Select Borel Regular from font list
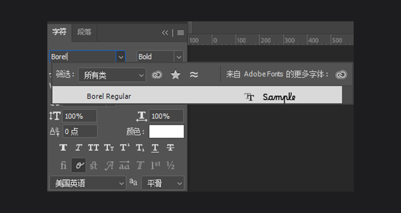This screenshot has height=213, width=401. 109,96
